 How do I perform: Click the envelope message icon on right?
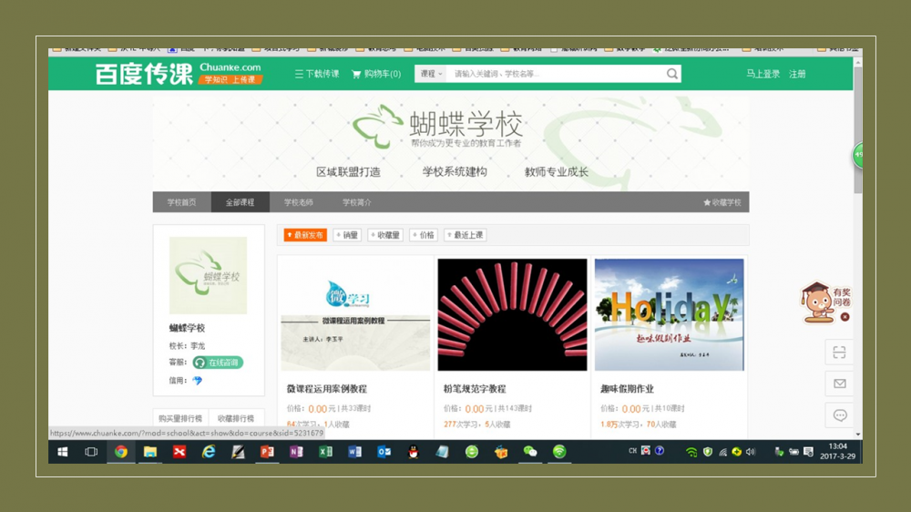(x=839, y=384)
